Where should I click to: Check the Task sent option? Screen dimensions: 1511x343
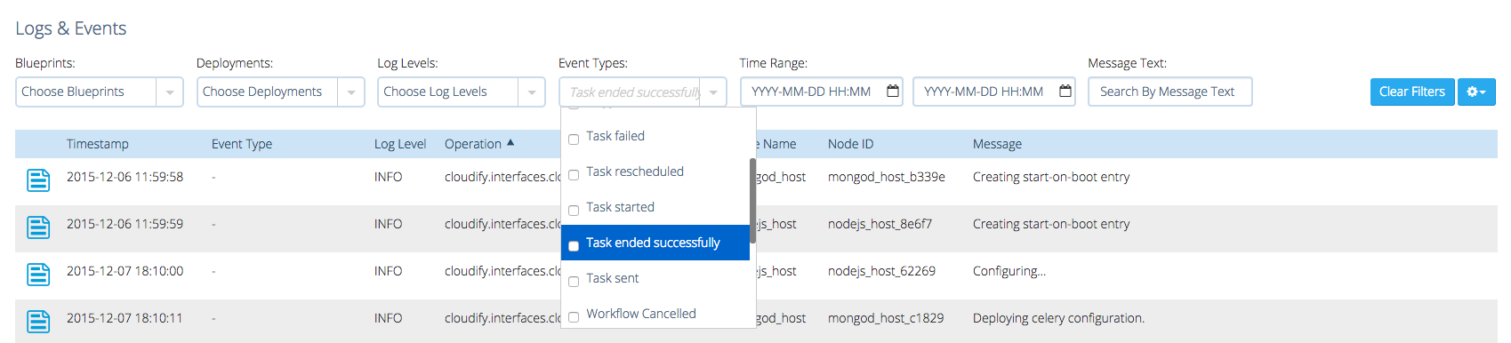tap(574, 282)
